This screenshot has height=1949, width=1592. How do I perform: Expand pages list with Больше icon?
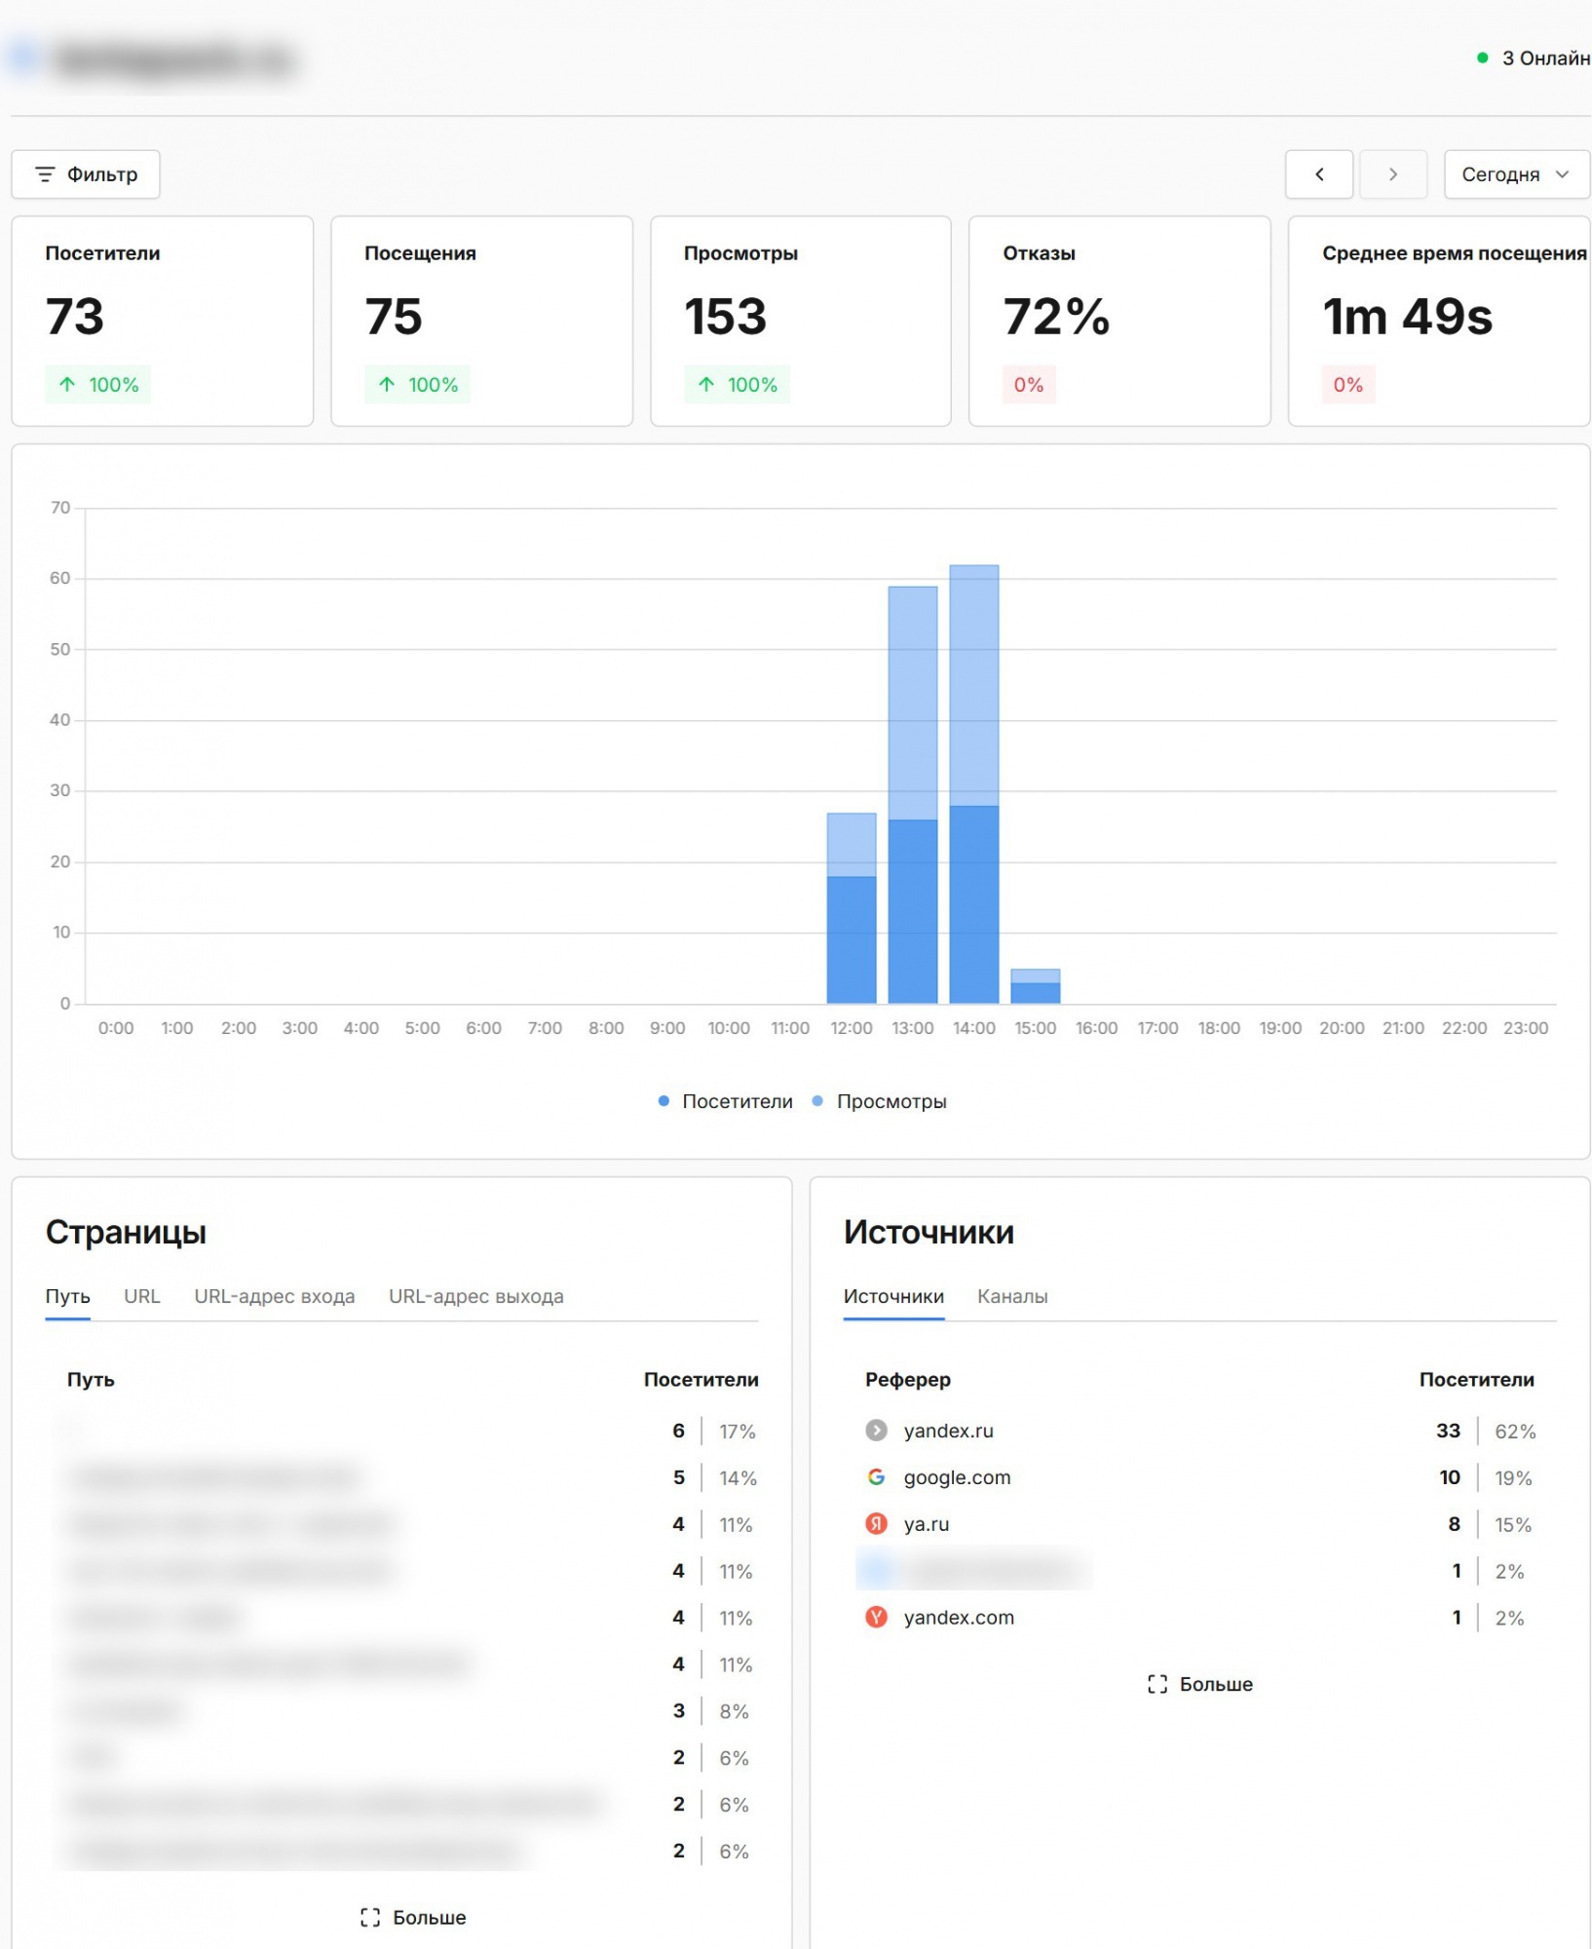(370, 1918)
